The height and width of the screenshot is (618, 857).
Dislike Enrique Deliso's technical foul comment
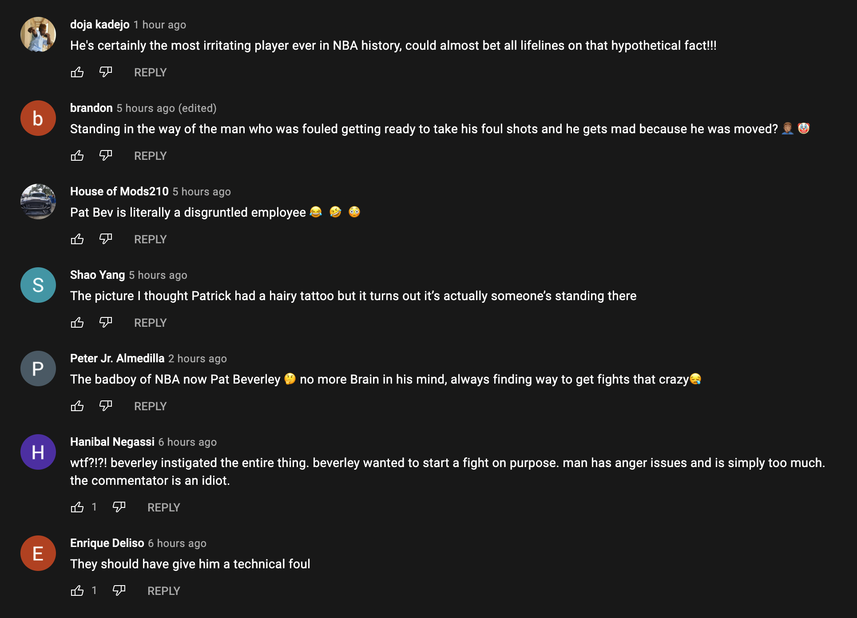(119, 590)
